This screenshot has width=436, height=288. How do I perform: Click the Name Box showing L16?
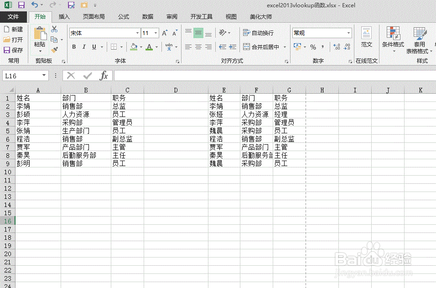(22, 76)
